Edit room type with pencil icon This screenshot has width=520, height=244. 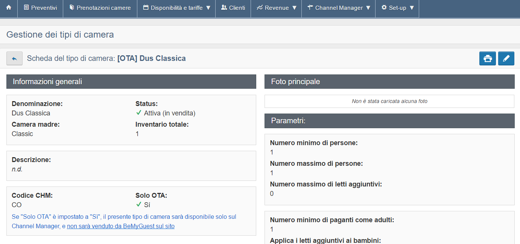[x=506, y=59]
